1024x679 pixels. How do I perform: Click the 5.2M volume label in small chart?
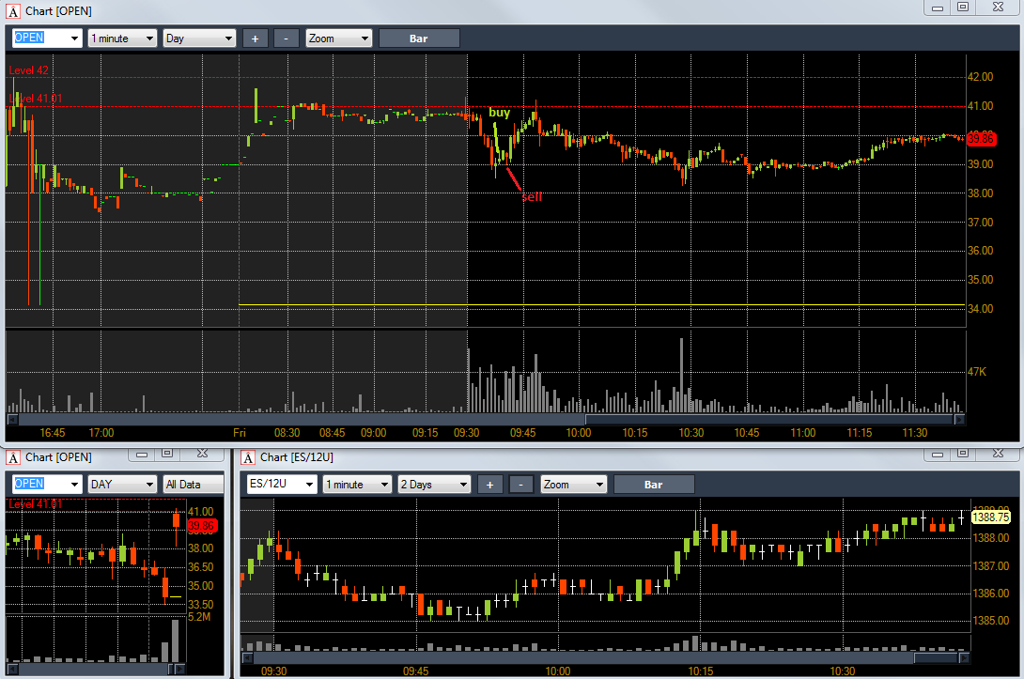tap(199, 617)
